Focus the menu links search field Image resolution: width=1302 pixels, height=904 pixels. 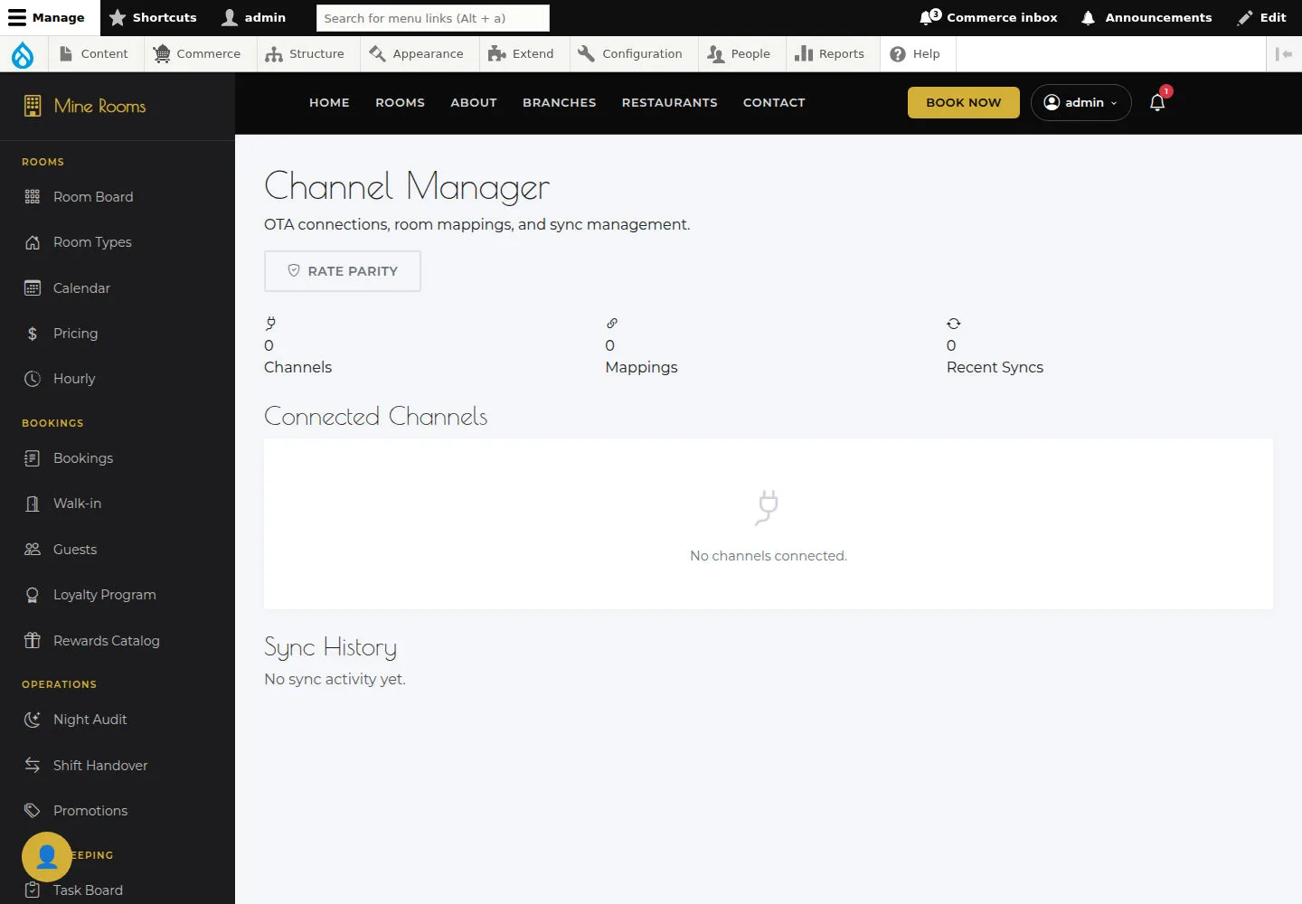pyautogui.click(x=433, y=18)
